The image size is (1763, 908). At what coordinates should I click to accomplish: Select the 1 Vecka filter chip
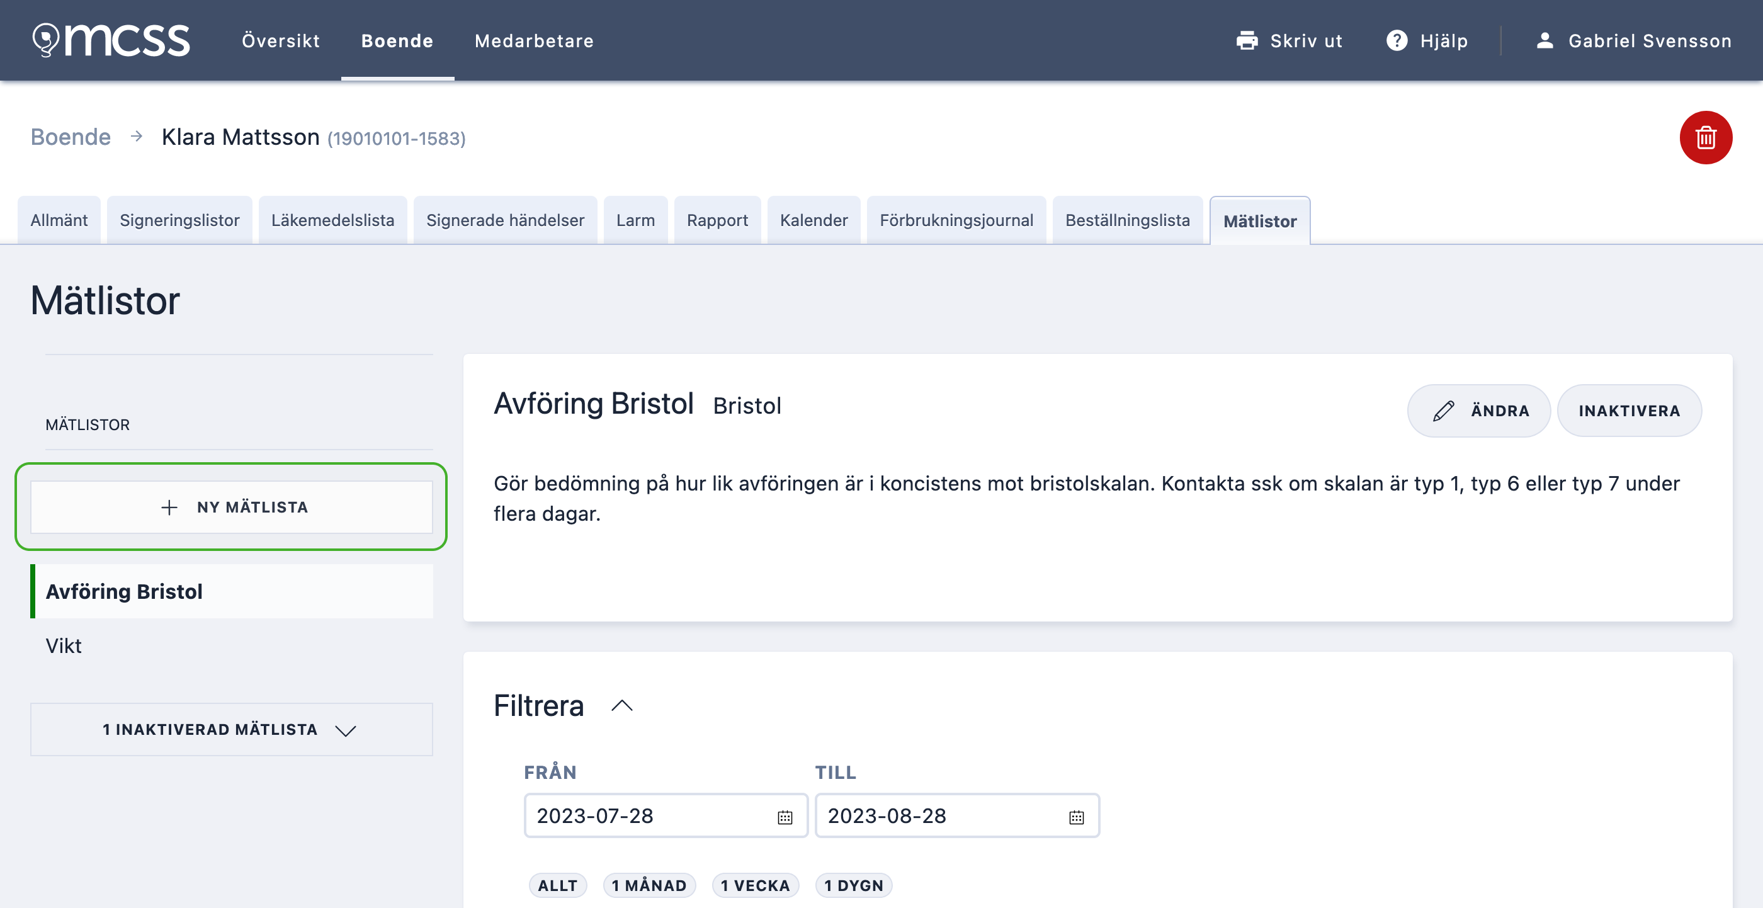click(x=755, y=885)
